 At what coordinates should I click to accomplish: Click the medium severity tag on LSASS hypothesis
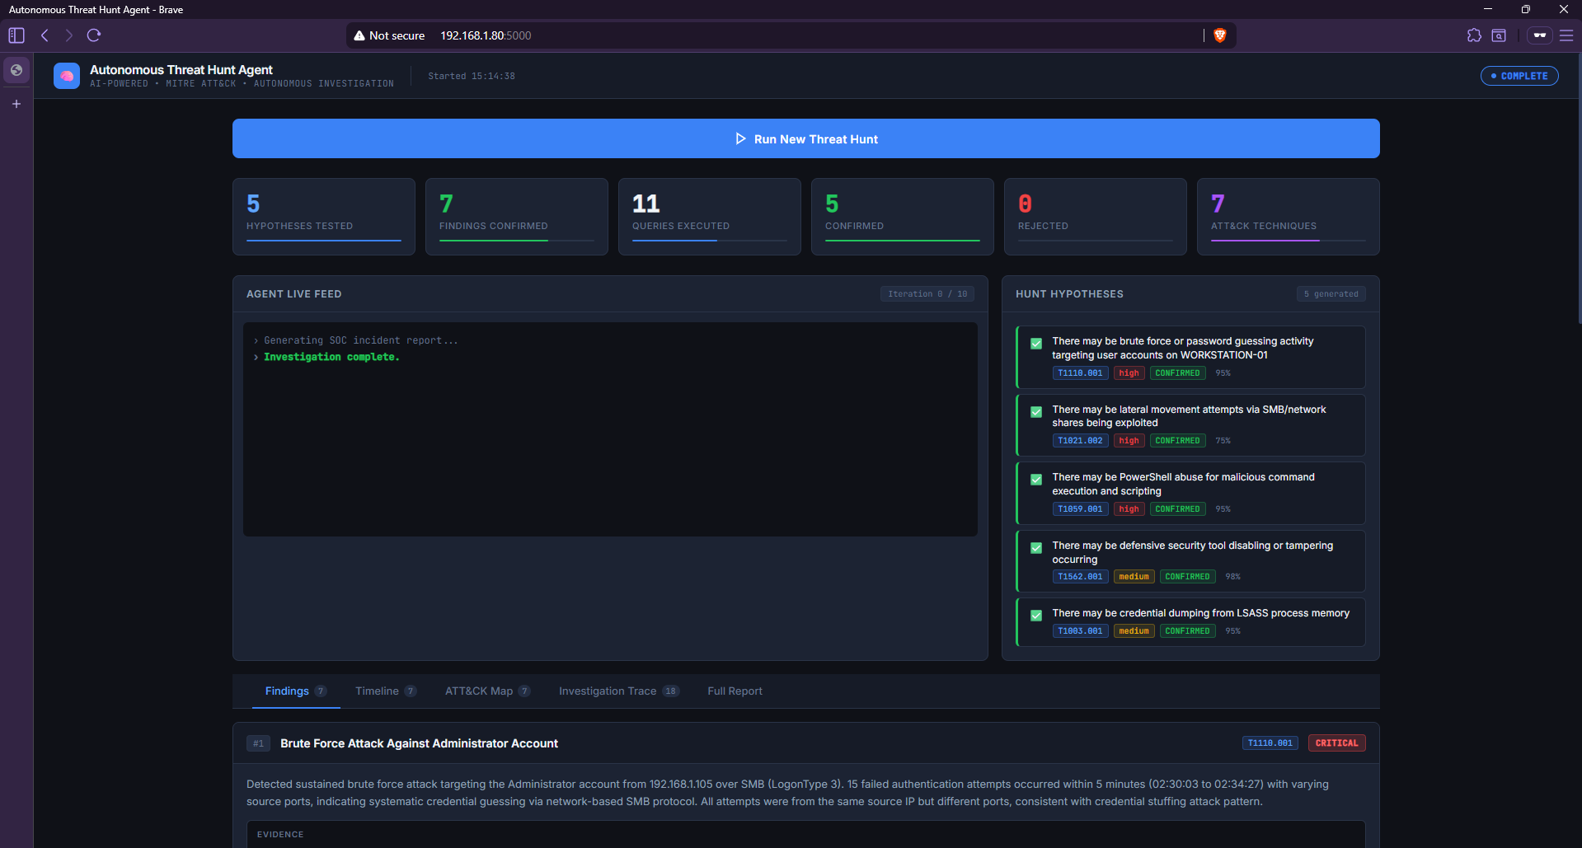[x=1134, y=631]
